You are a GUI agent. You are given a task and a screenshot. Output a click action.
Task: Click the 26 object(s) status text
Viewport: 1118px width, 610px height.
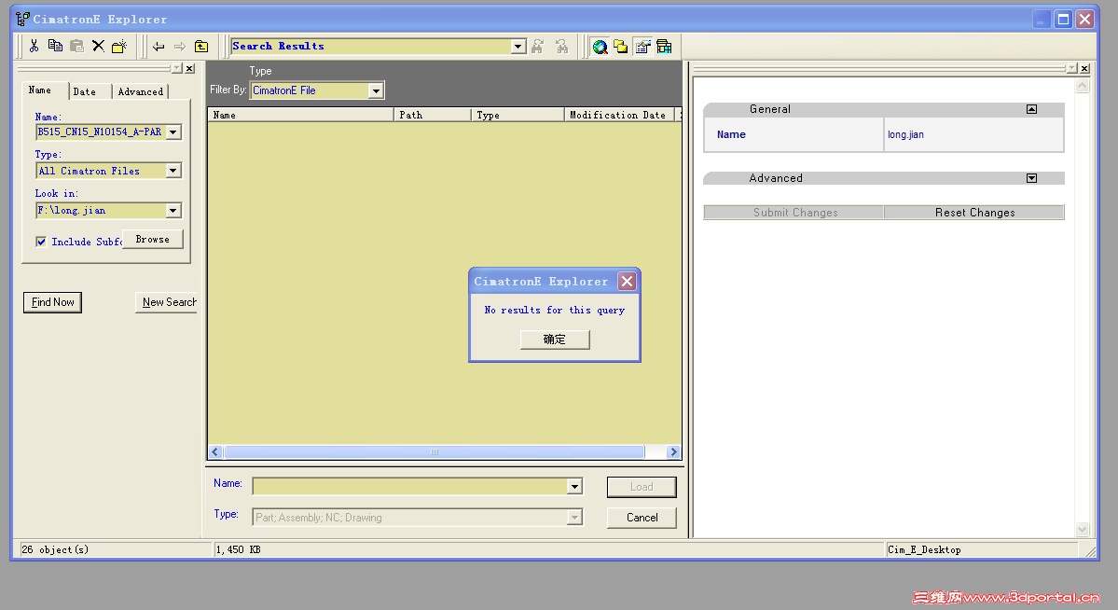click(56, 549)
